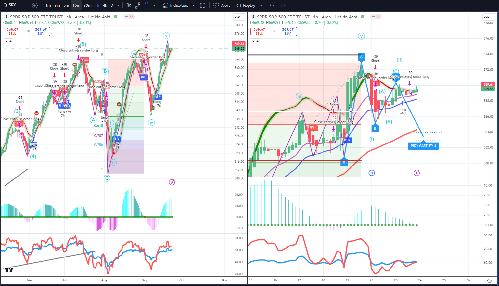The height and width of the screenshot is (286, 499).
Task: Open the USD currency dropdown on the 4h chart
Action: pyautogui.click(x=239, y=17)
